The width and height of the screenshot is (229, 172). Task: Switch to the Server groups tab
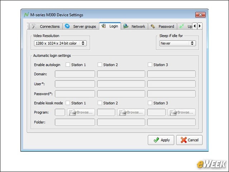tap(81, 27)
